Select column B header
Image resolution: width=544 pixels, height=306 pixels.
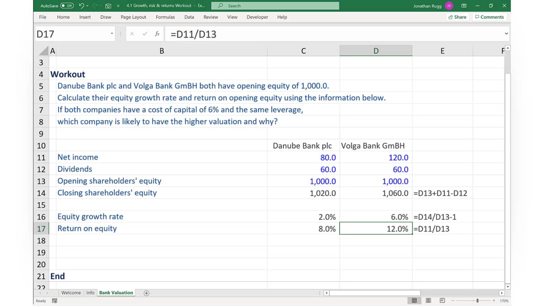click(161, 50)
